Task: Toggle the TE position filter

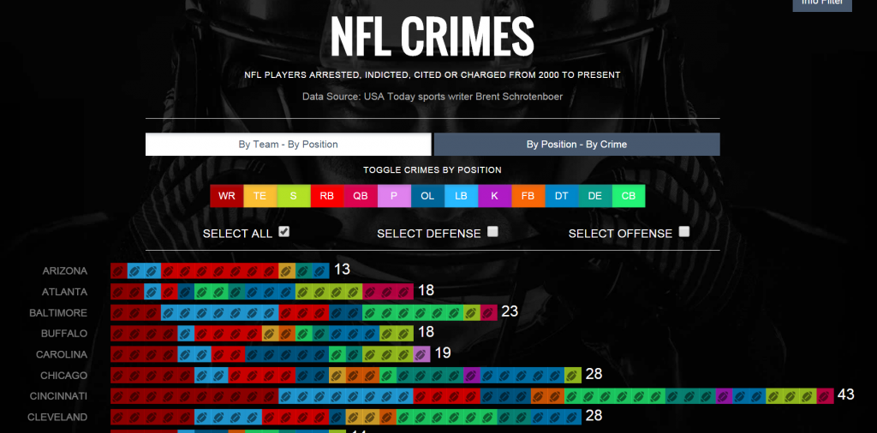Action: [260, 196]
